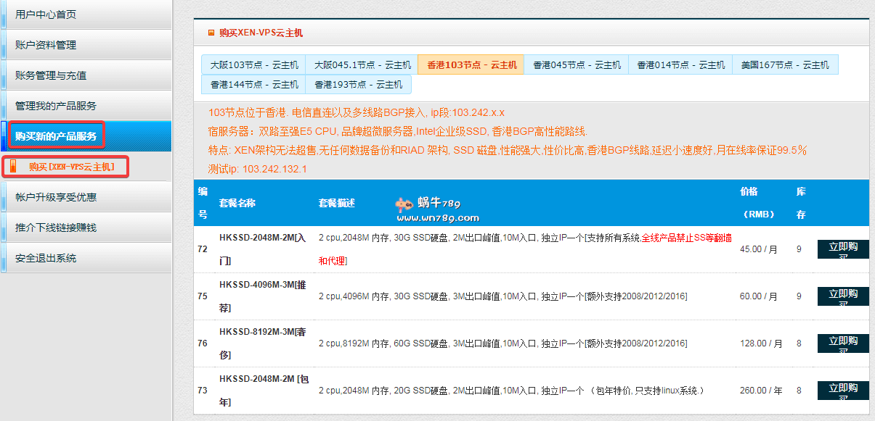
Task: Open 帐户升级享受优惠 menu item
Action: [56, 197]
